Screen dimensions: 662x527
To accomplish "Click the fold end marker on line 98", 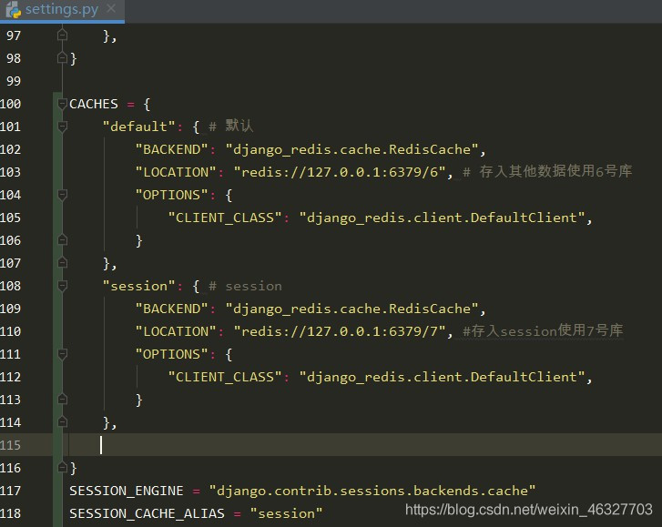I will [62, 58].
